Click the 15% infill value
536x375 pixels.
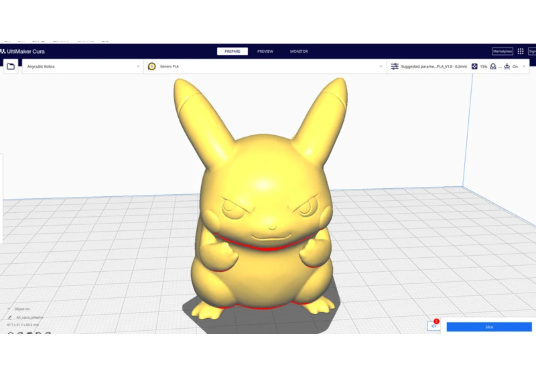[483, 66]
